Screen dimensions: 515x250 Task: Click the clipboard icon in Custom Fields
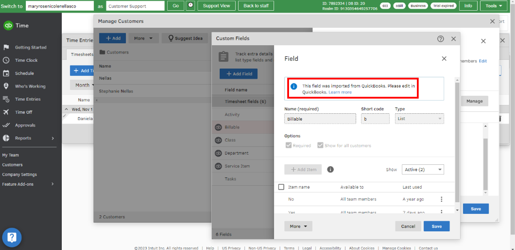224,56
